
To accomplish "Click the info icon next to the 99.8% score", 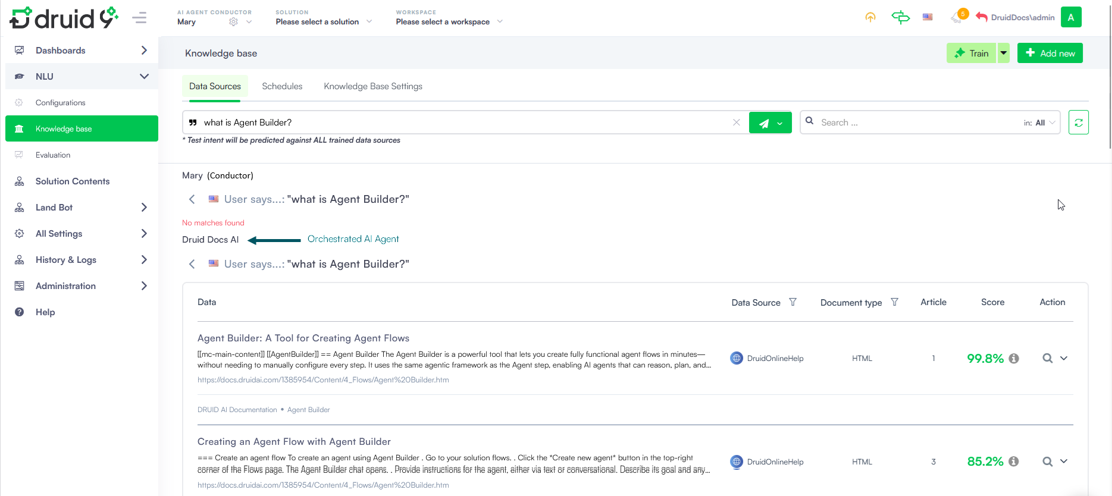I will pyautogui.click(x=1014, y=359).
